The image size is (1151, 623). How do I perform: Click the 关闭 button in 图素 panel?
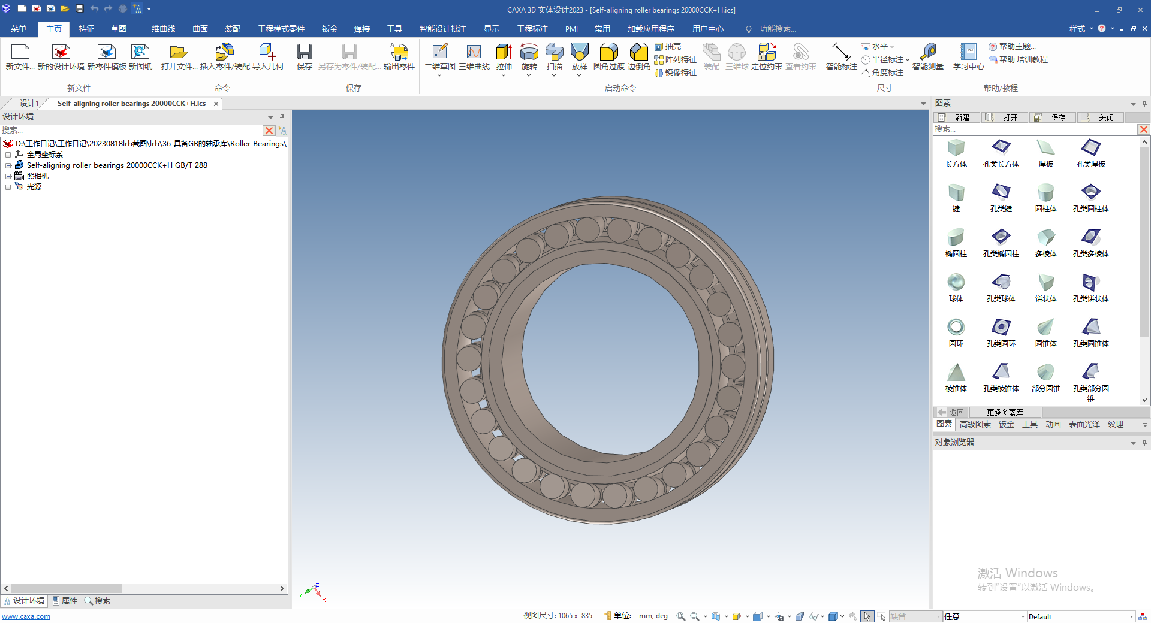point(1101,117)
